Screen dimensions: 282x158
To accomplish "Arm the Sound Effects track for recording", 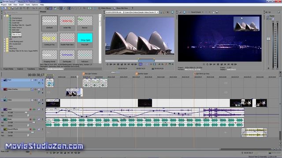I will tap(30, 129).
